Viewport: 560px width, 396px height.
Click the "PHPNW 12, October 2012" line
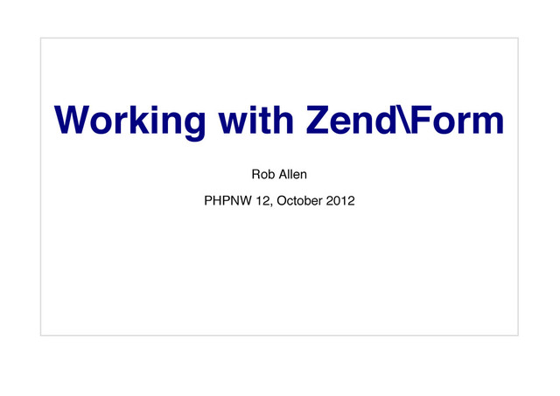click(x=279, y=205)
